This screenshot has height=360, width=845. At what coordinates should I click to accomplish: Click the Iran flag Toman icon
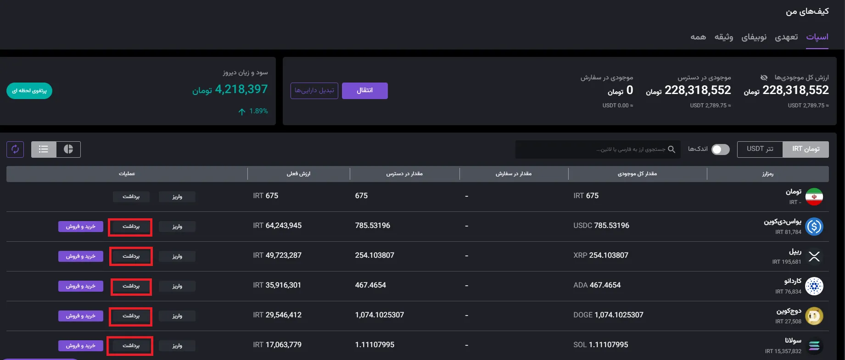(x=814, y=197)
